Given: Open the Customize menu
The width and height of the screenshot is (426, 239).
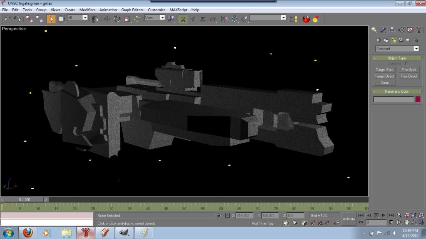Looking at the screenshot, I should pyautogui.click(x=157, y=10).
